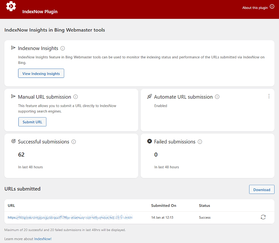This screenshot has width=279, height=243.
Task: Click the Enabled status text
Action: [x=161, y=106]
